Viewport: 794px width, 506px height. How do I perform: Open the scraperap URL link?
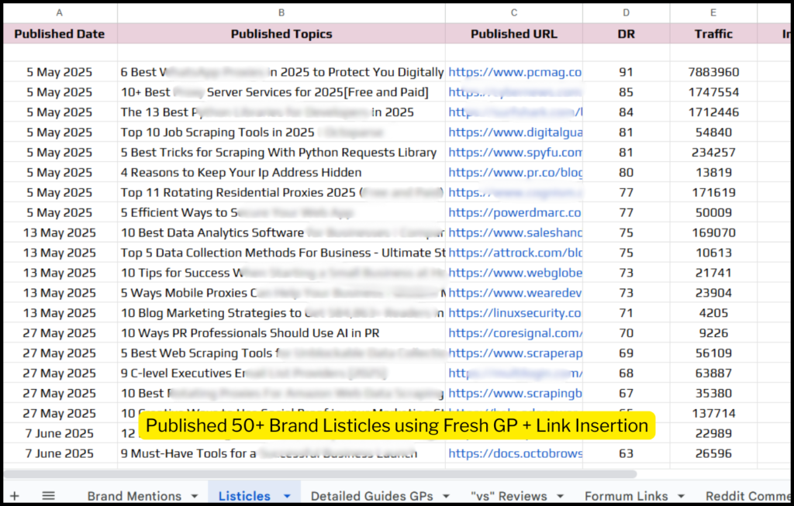click(515, 353)
